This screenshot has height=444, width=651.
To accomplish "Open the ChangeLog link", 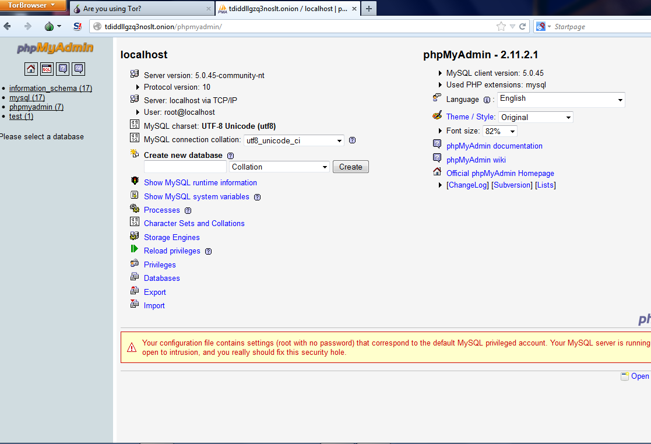I will tap(467, 185).
